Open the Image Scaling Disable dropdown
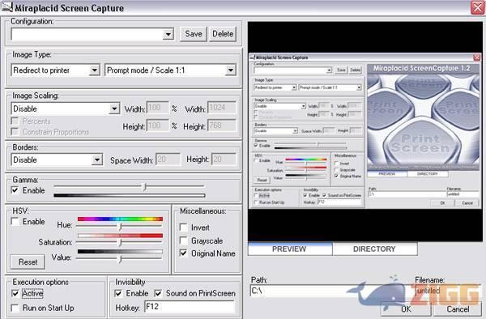 (x=114, y=108)
